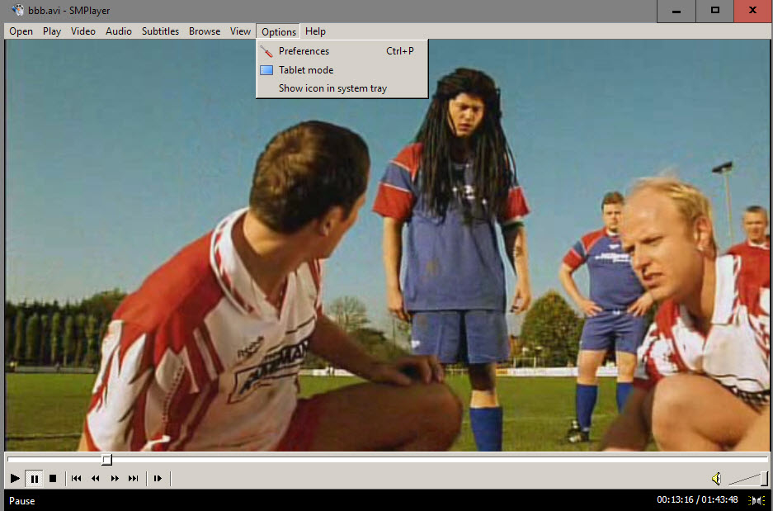Click the icon in status bar corner
773x511 pixels.
(757, 500)
